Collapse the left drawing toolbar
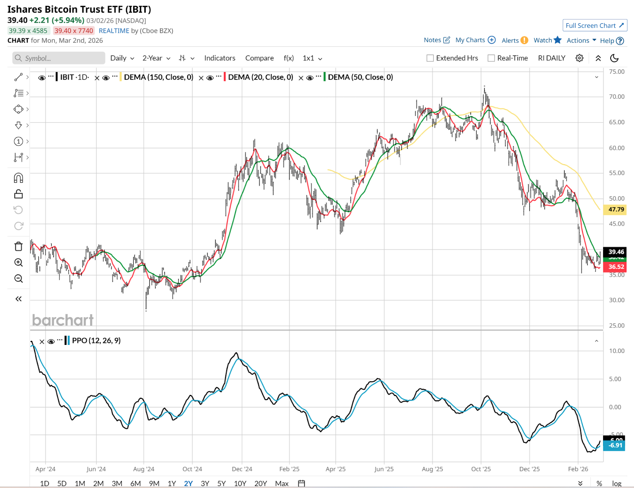Viewport: 634px width, 488px height. (19, 299)
